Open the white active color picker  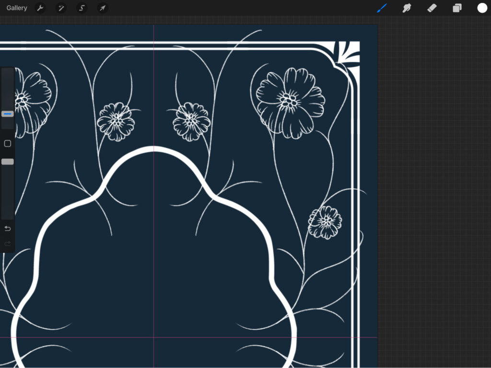[482, 8]
